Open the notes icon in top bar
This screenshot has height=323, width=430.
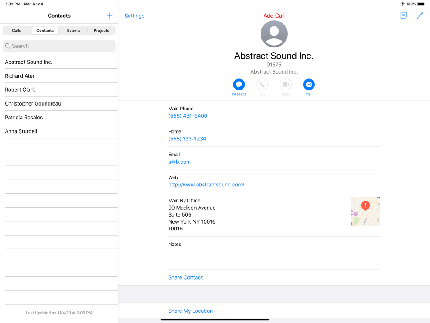pyautogui.click(x=403, y=16)
